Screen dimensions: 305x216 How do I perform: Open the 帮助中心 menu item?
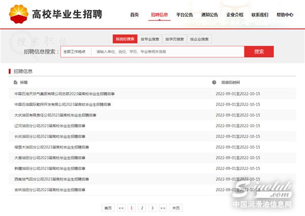pyautogui.click(x=285, y=15)
